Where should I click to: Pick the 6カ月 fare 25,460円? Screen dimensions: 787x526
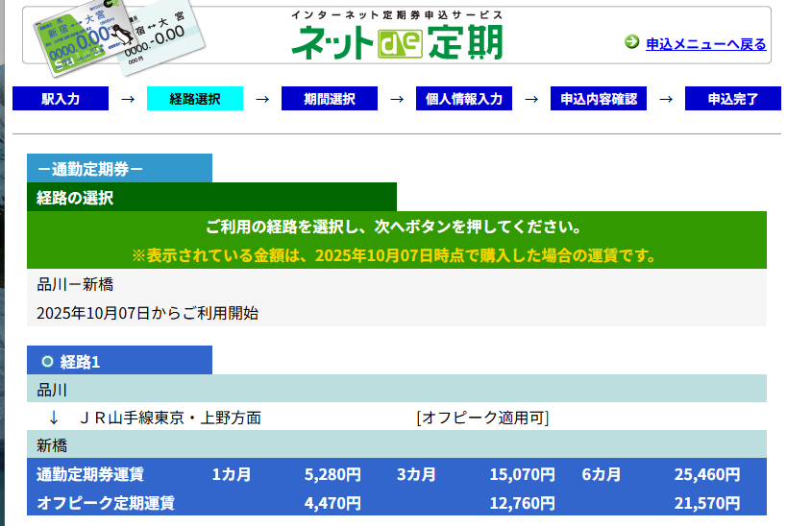click(x=706, y=474)
